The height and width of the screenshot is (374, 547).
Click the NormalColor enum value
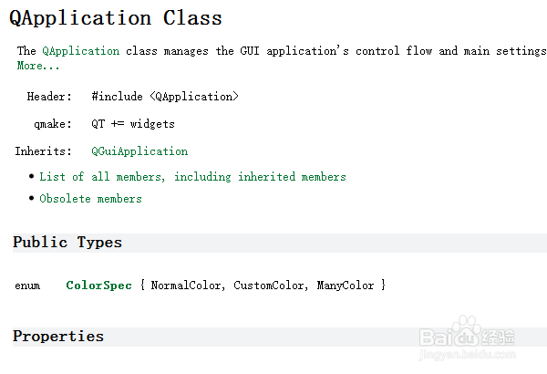pos(186,286)
